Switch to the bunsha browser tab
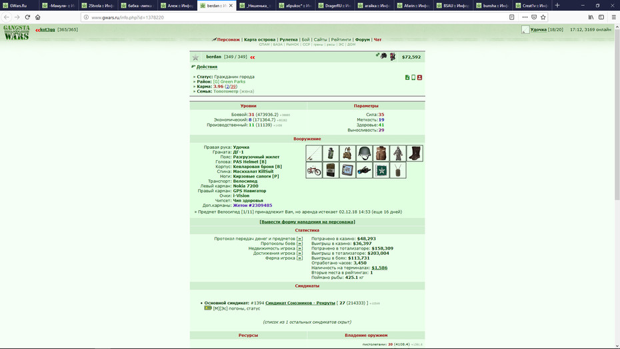Image resolution: width=620 pixels, height=349 pixels. pos(493,5)
